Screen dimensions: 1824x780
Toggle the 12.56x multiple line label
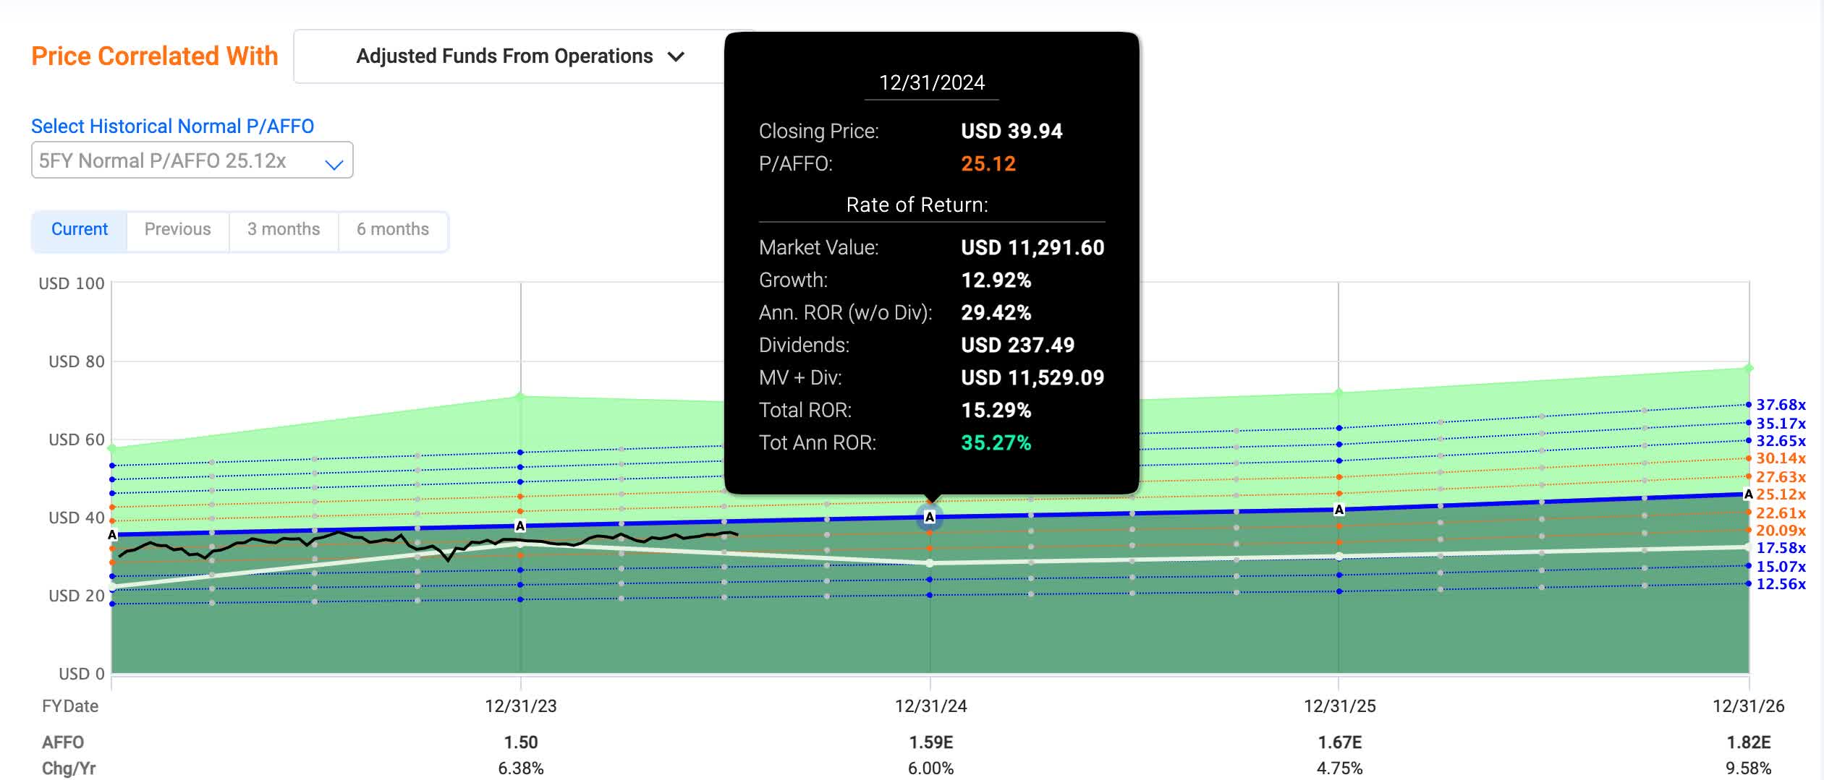tap(1780, 584)
